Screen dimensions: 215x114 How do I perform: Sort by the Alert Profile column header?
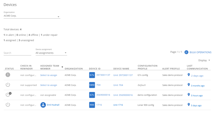pos(171,69)
